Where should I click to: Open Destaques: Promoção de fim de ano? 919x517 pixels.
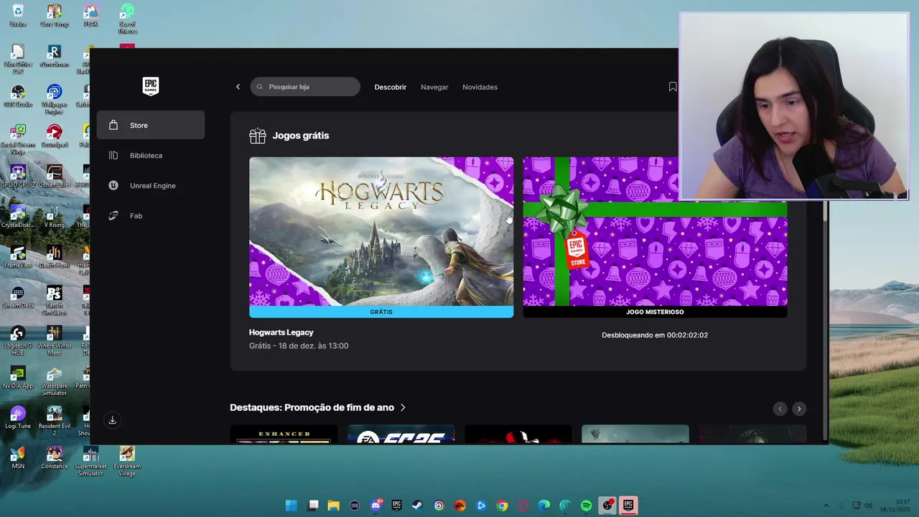(x=312, y=407)
